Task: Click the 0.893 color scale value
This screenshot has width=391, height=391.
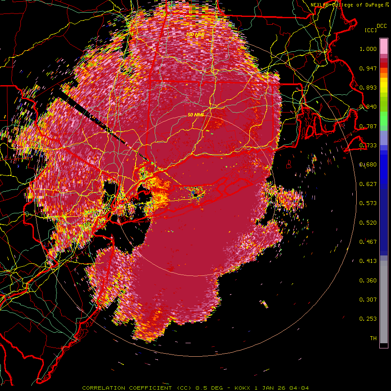Action: coord(368,87)
